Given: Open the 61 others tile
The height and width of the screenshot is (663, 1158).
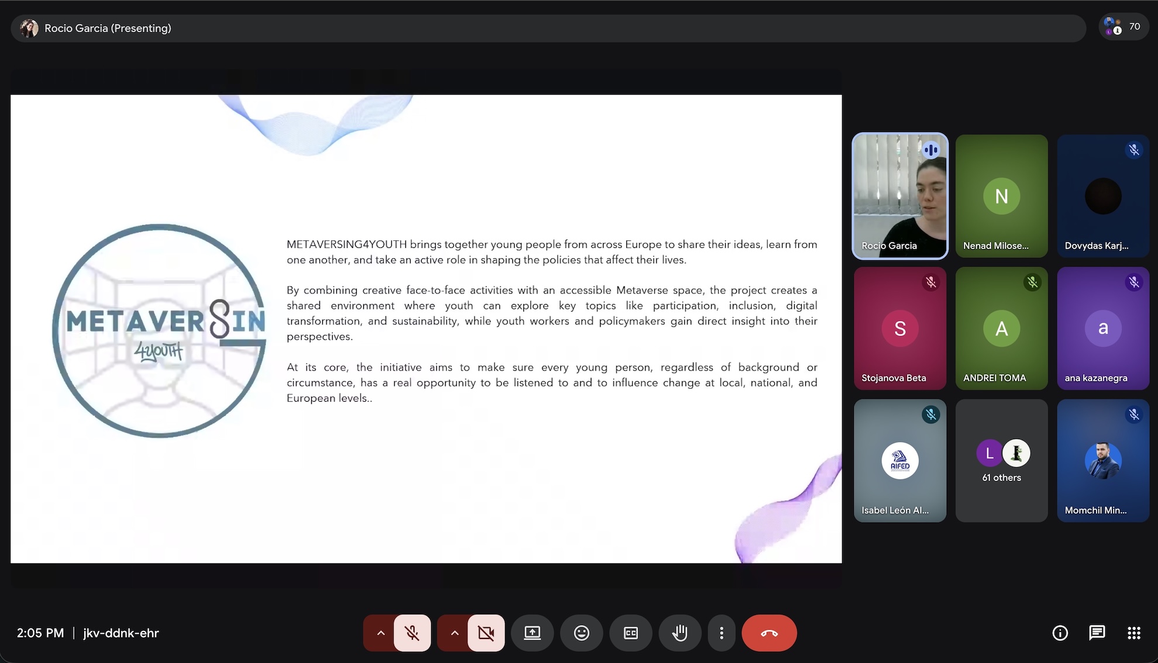Looking at the screenshot, I should pyautogui.click(x=1002, y=461).
